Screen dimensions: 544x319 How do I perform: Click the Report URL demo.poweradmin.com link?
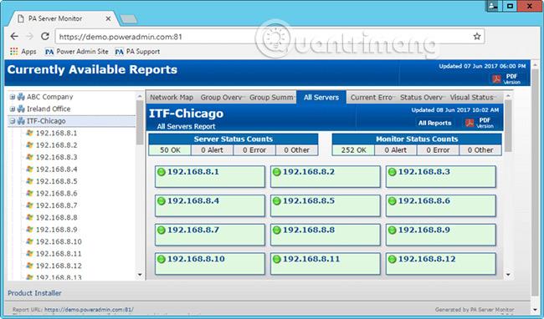coord(89,310)
